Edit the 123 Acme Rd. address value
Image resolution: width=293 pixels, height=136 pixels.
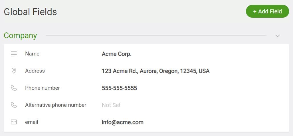(x=156, y=71)
